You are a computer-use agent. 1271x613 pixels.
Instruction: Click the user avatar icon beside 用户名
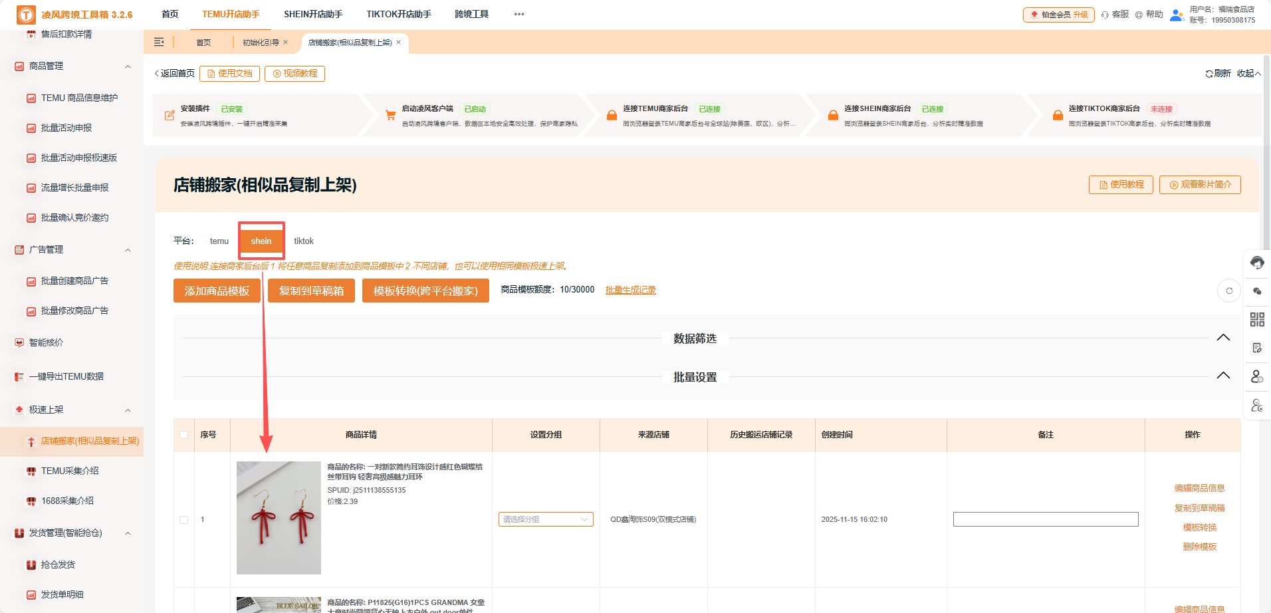[1177, 15]
